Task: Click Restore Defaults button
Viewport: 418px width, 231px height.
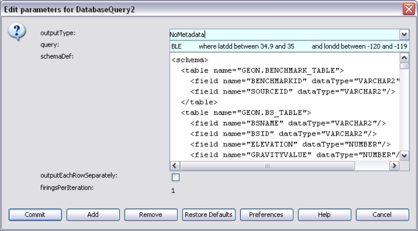Action: 209,215
